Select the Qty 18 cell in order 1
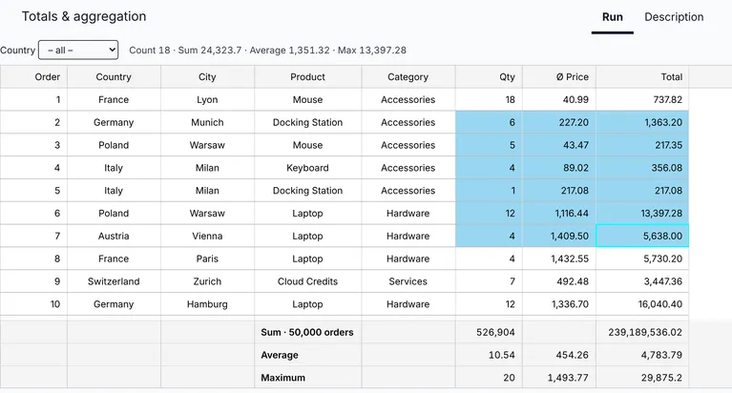The width and height of the screenshot is (732, 393). tap(489, 99)
